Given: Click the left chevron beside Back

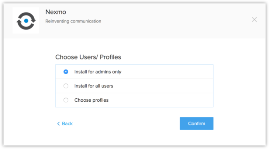Looking at the screenshot, I should click(58, 123).
